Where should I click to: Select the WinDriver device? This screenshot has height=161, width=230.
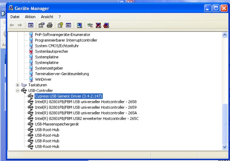(x=43, y=79)
